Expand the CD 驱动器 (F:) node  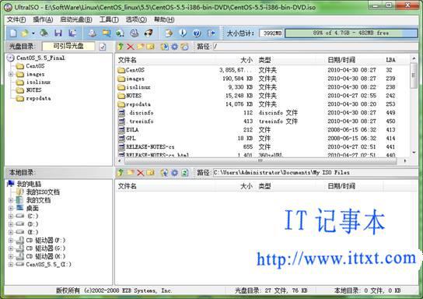tap(11, 240)
